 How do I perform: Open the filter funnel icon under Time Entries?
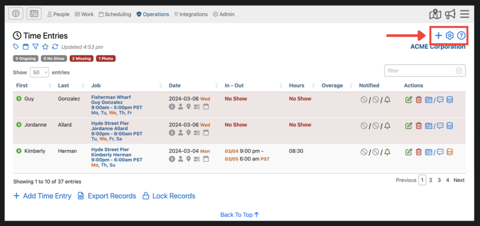[36, 47]
